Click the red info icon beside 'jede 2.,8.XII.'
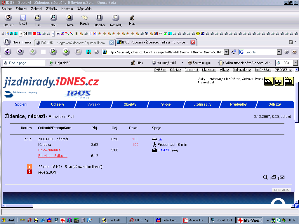 (29, 172)
